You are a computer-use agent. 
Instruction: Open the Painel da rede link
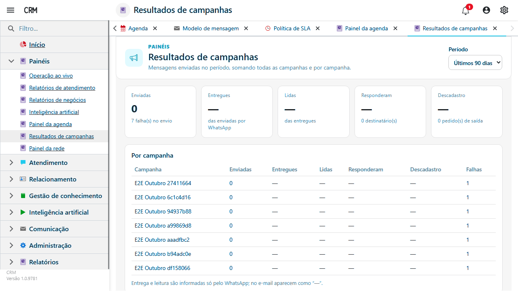click(x=47, y=148)
